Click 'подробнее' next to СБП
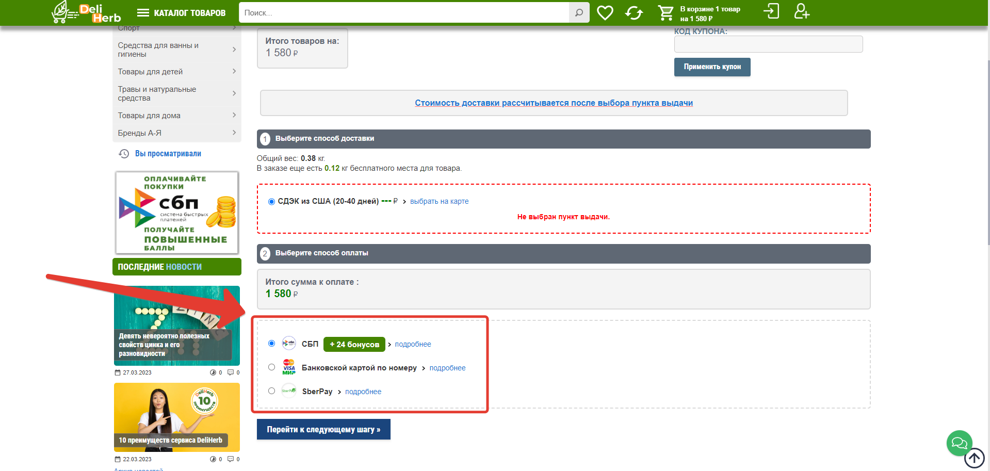This screenshot has height=471, width=990. 413,345
